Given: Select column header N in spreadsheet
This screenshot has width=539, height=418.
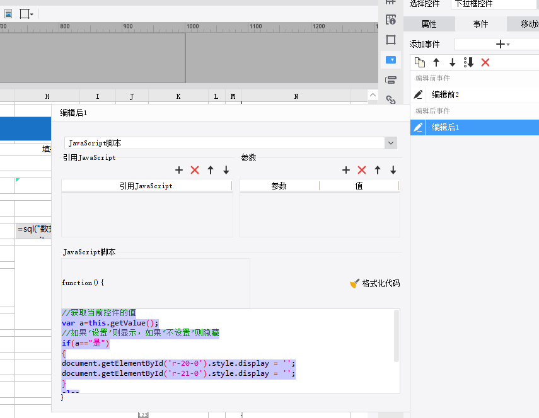Looking at the screenshot, I should [296, 96].
